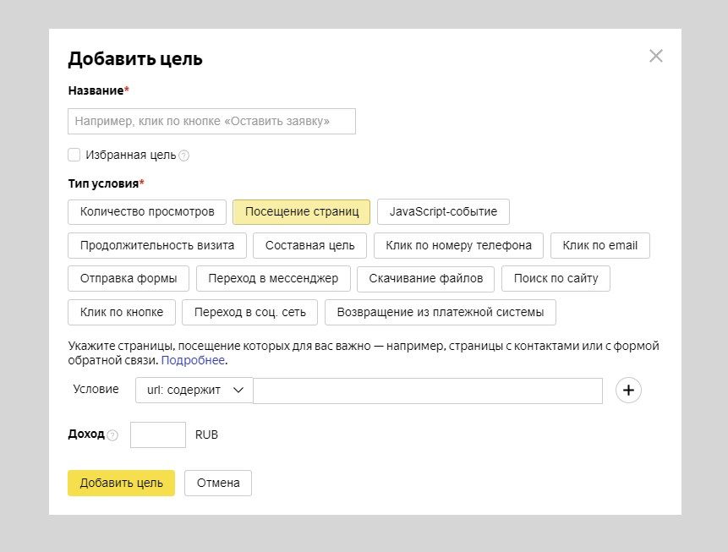
Task: Pick Составная цель condition type
Action: point(309,245)
